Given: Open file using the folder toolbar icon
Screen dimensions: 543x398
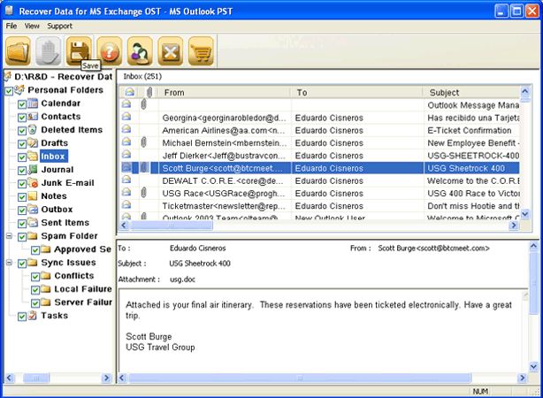Looking at the screenshot, I should (18, 51).
